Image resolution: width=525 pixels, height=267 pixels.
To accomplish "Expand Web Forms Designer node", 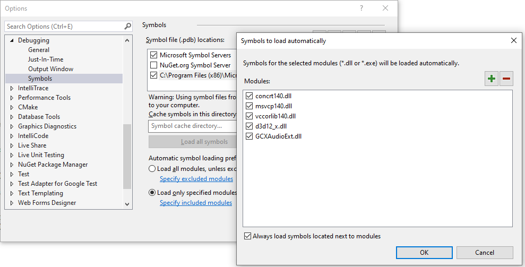I will (12, 203).
